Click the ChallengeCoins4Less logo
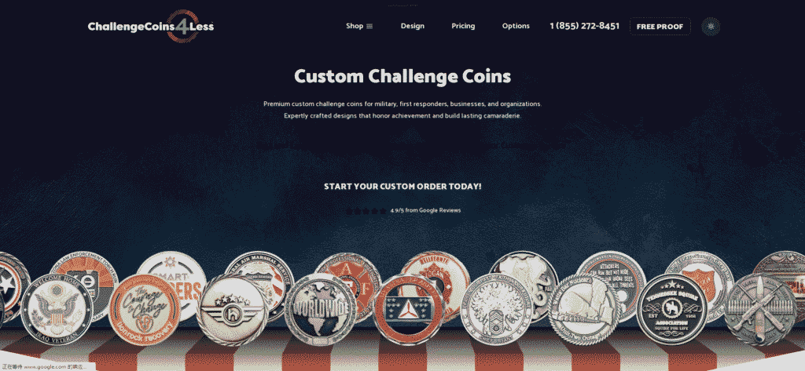Viewport: 805px width, 371px height. click(150, 26)
